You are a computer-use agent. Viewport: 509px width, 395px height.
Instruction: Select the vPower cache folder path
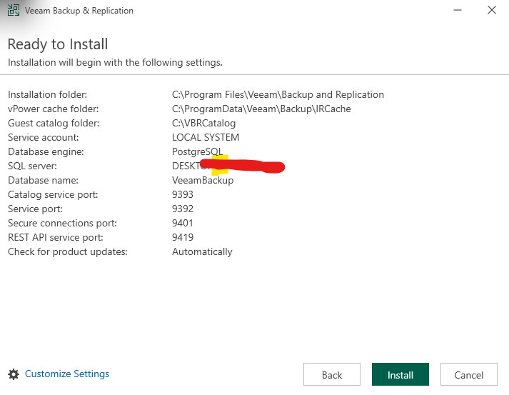pos(261,109)
